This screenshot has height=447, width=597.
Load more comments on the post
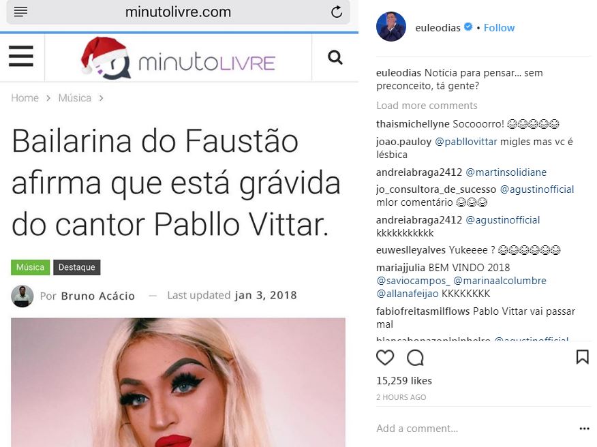(427, 106)
